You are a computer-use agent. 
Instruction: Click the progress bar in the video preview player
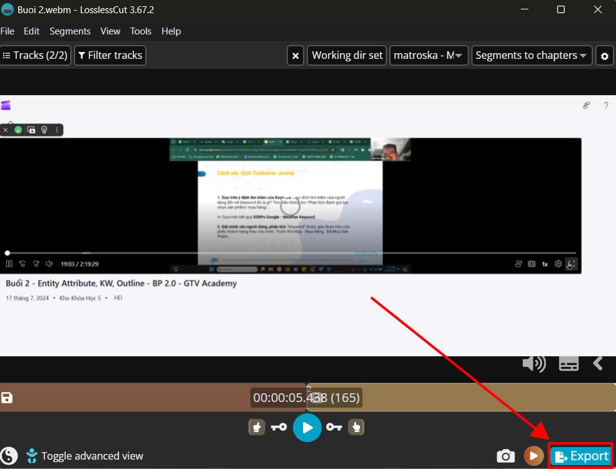(x=291, y=253)
